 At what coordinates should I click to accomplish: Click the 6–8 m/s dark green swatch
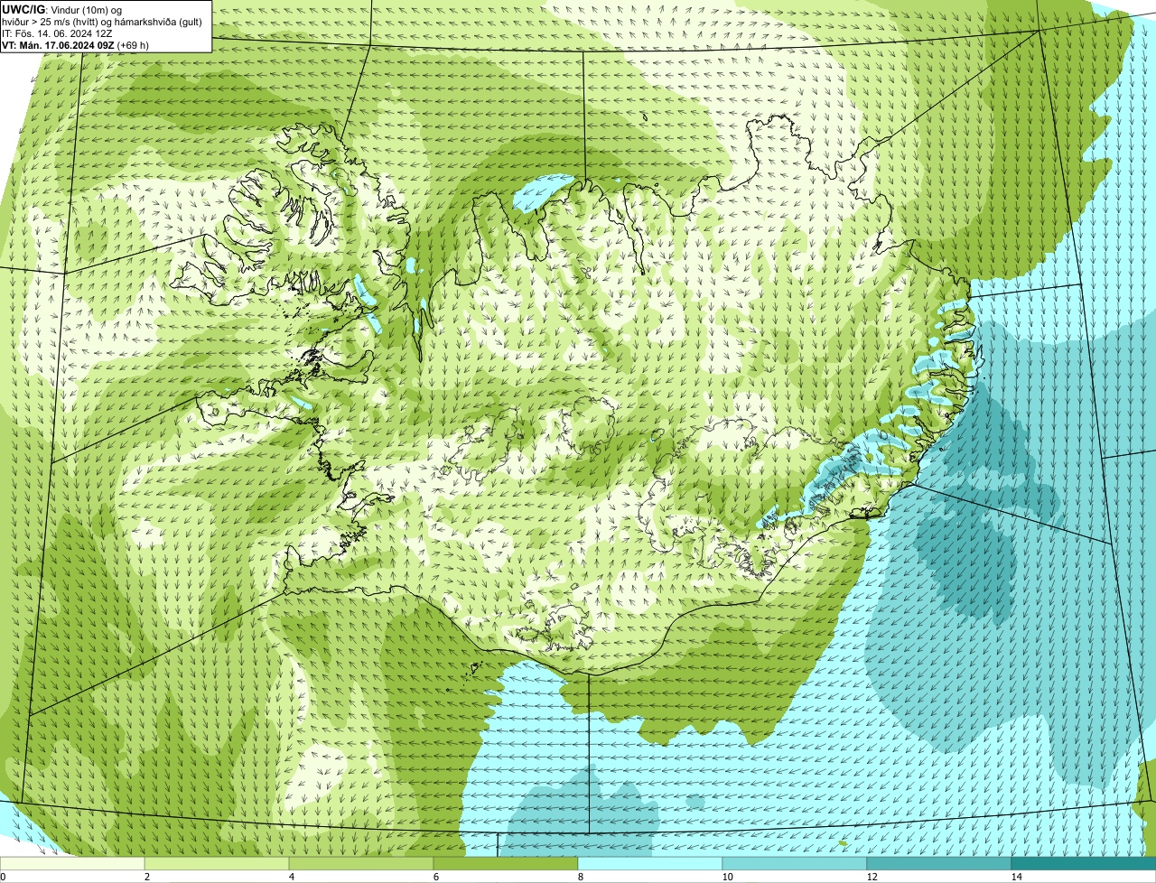coord(506,863)
